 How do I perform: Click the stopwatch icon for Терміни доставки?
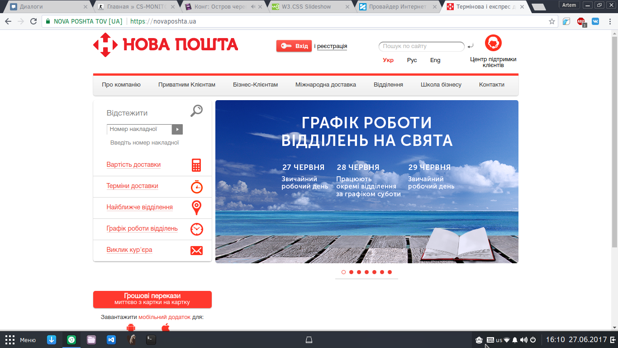[197, 186]
